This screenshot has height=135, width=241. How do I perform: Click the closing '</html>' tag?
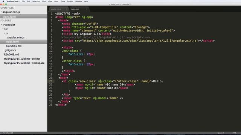tap(61, 105)
